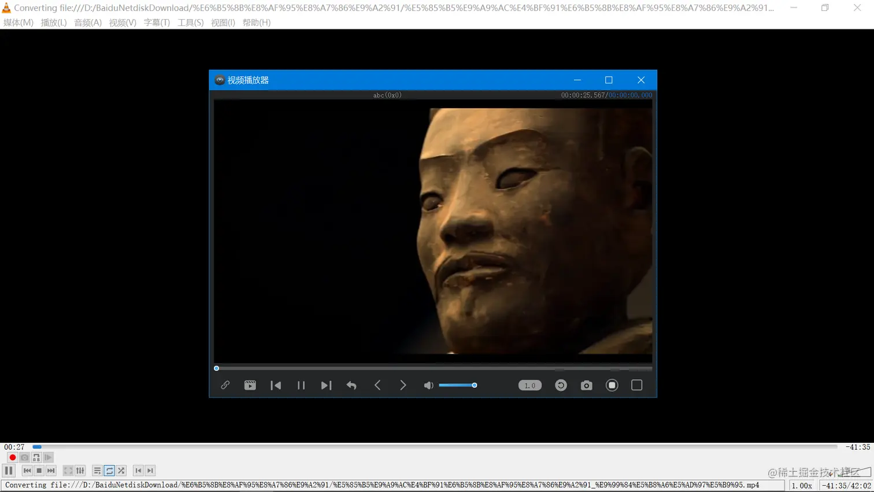Take a snapshot with the inner player camera
The image size is (874, 492).
pyautogui.click(x=586, y=385)
